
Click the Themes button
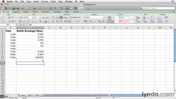coord(160,19)
